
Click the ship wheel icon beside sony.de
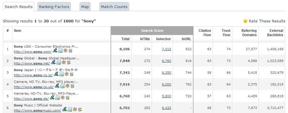[62, 98]
